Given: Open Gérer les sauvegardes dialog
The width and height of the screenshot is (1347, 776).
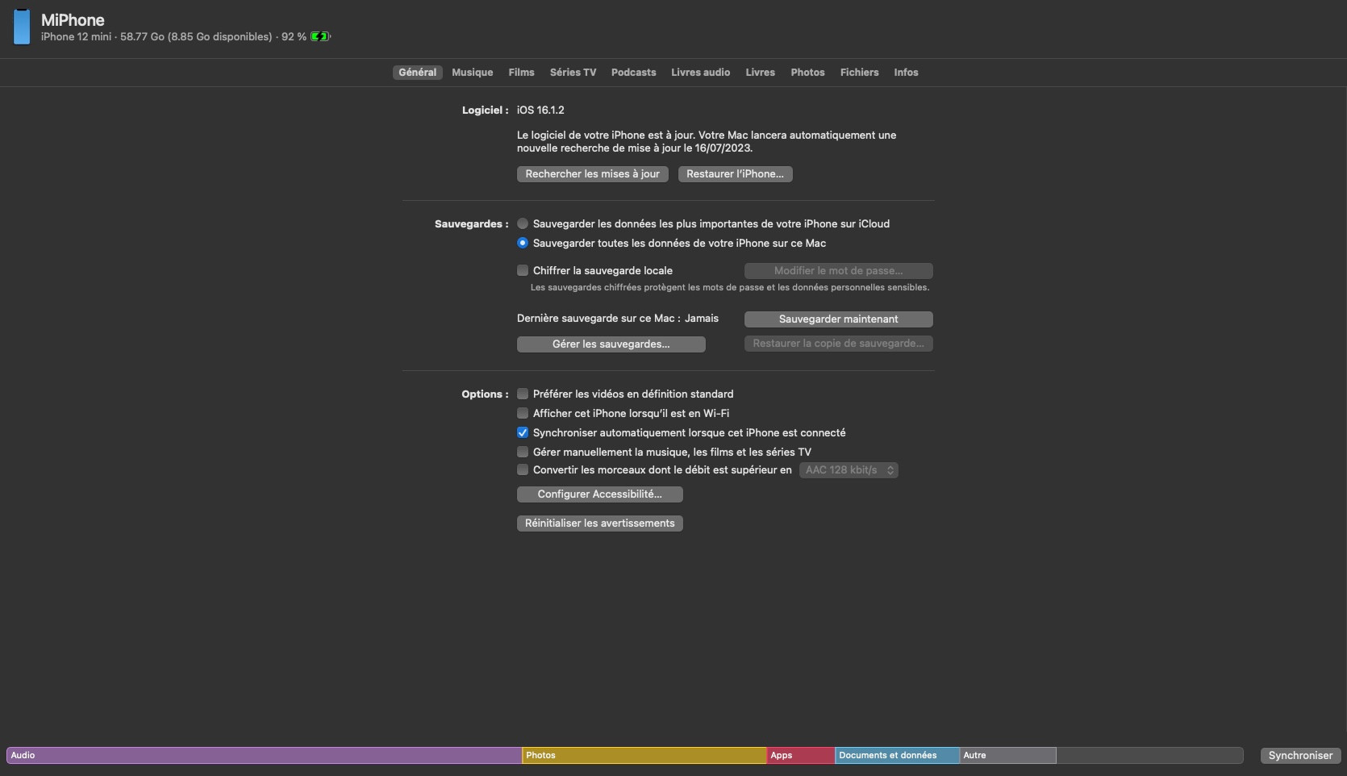Looking at the screenshot, I should (x=611, y=344).
